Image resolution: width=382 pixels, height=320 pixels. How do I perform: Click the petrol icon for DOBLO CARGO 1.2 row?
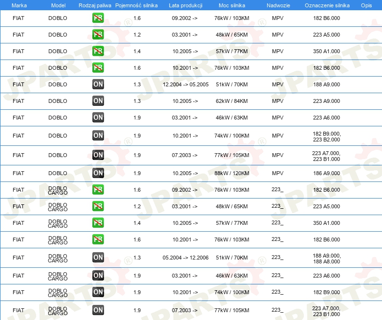click(x=98, y=206)
